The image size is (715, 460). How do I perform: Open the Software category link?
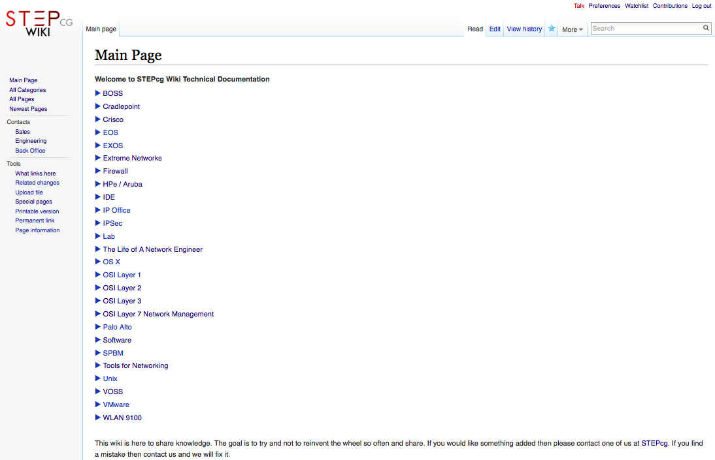pos(117,340)
